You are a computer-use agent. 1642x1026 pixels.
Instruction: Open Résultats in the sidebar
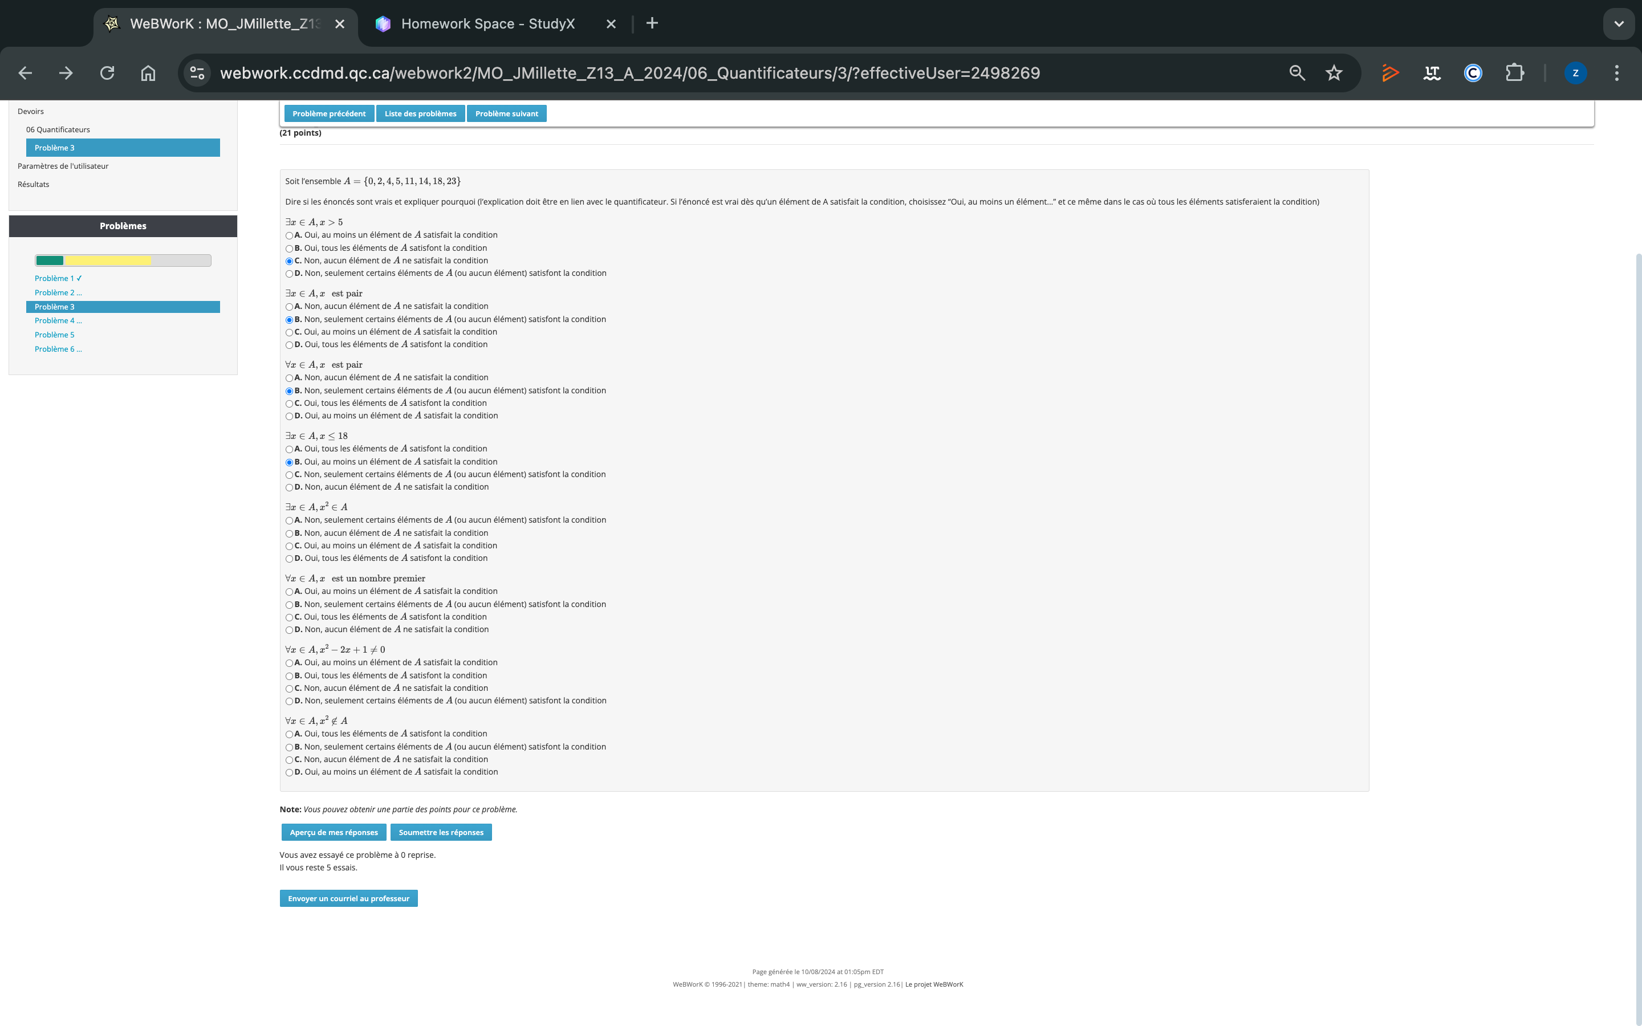click(33, 185)
